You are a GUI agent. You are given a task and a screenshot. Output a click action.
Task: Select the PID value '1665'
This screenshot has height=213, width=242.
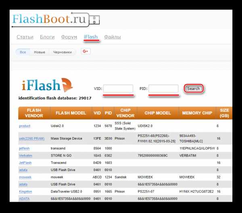click(x=108, y=192)
